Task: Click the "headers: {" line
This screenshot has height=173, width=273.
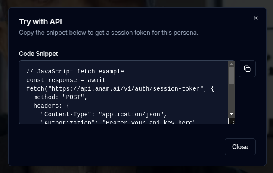Action: tap(52, 106)
